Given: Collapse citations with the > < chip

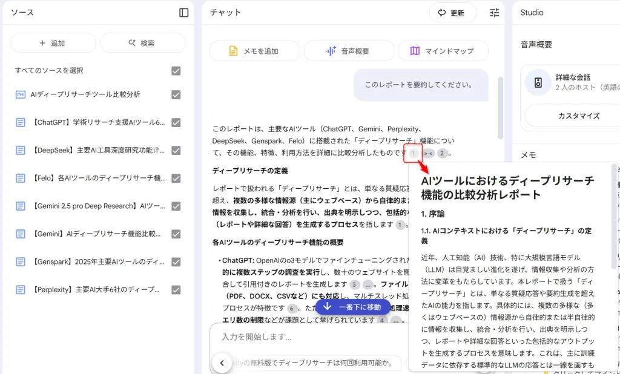Looking at the screenshot, I should coord(428,153).
